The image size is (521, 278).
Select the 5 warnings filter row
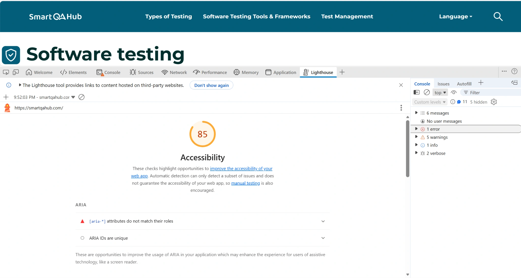click(437, 137)
